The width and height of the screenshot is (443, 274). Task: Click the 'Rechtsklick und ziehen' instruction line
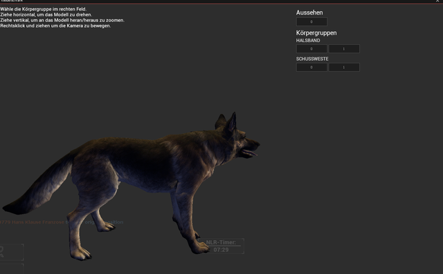(x=55, y=26)
